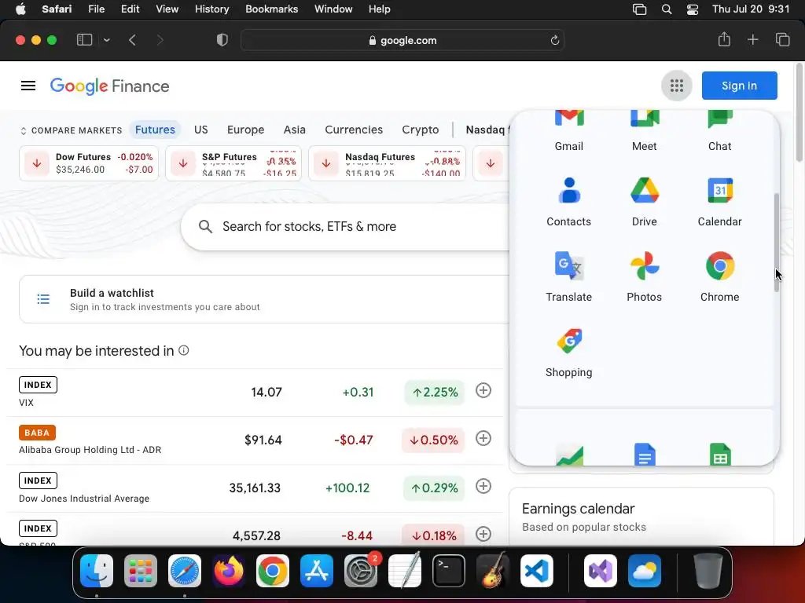805x603 pixels.
Task: Open sidebar dropdown chevron in Safari toolbar
Action: [107, 40]
